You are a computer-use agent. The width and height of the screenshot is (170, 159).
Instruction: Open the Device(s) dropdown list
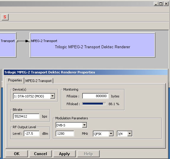(52, 96)
